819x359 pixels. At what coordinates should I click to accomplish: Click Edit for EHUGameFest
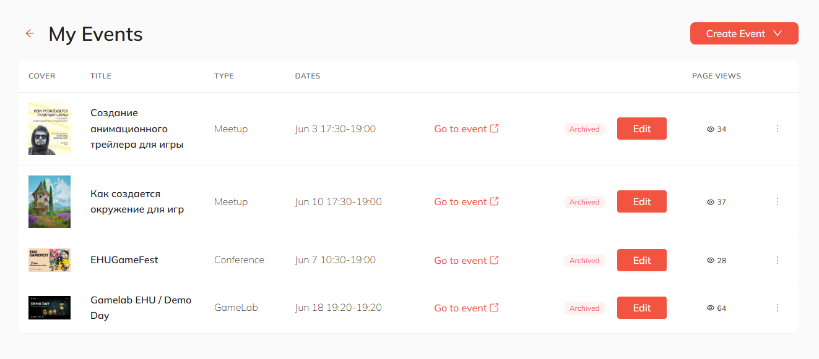pyautogui.click(x=641, y=260)
